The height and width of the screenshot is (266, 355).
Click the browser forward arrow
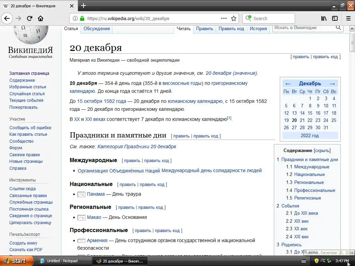pos(19,18)
